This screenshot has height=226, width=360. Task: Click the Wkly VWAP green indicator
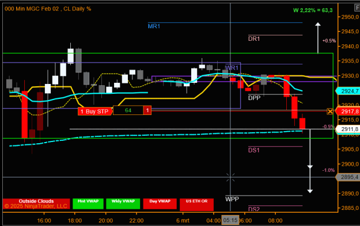(x=123, y=204)
